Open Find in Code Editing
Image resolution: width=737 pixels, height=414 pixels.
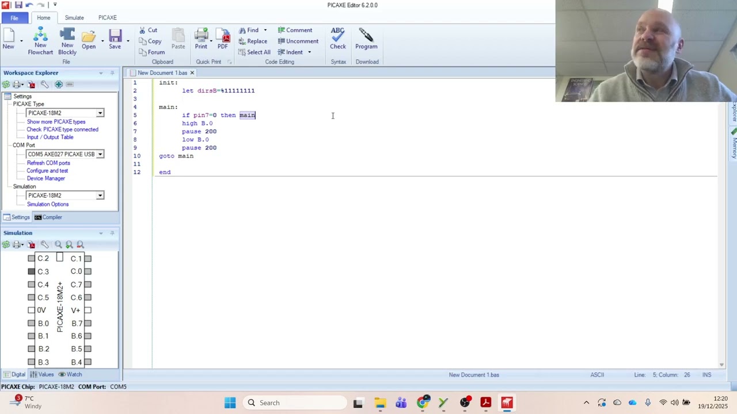pos(248,30)
